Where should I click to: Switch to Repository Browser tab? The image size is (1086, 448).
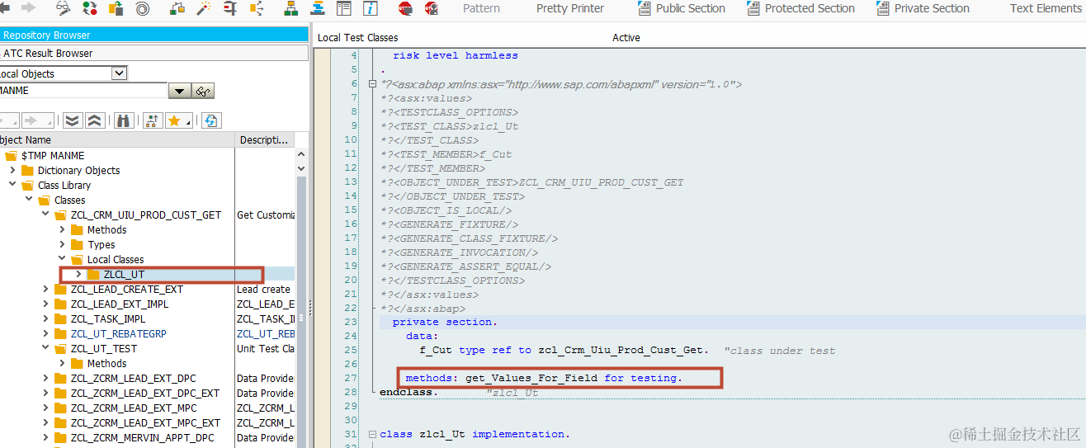coord(153,35)
